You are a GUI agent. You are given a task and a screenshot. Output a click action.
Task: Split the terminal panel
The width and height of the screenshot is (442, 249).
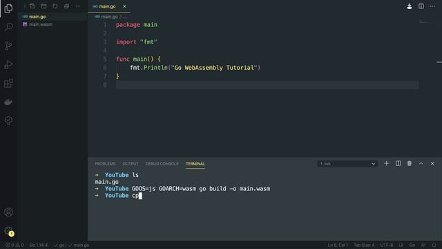tap(398, 163)
